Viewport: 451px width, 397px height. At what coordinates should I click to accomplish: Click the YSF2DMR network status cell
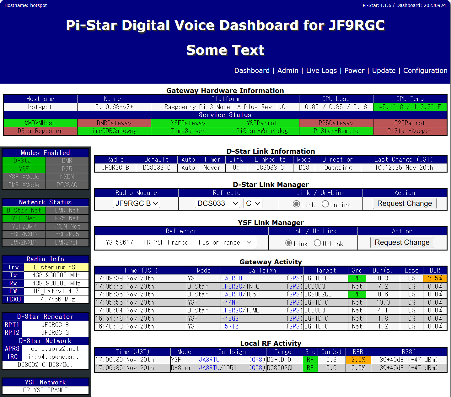tap(24, 226)
